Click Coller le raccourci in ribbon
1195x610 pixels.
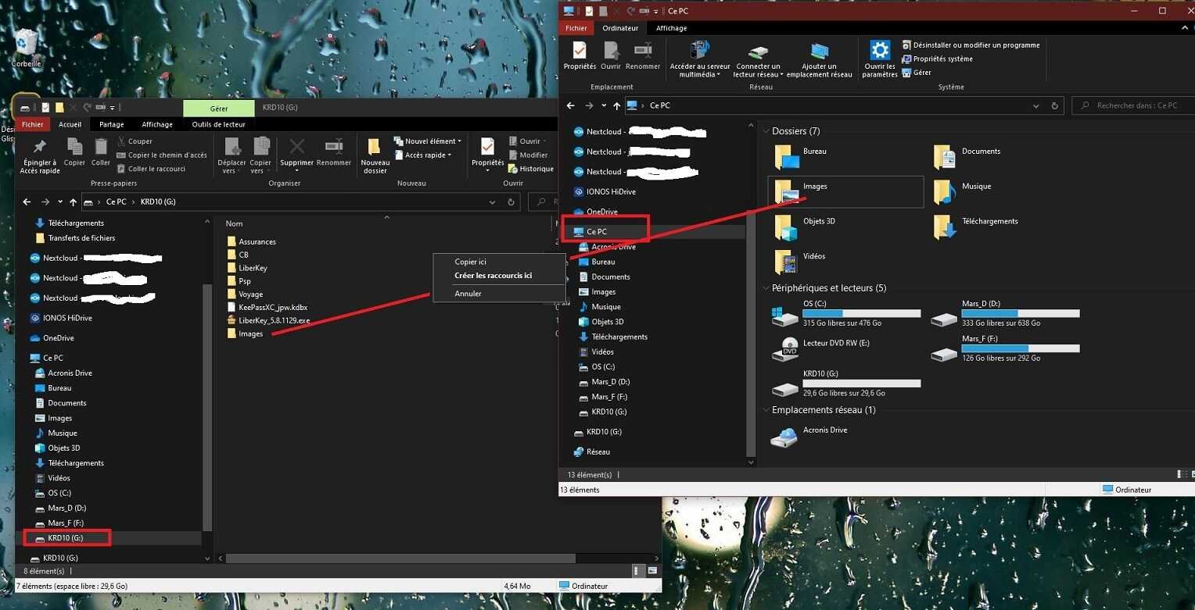tap(151, 169)
